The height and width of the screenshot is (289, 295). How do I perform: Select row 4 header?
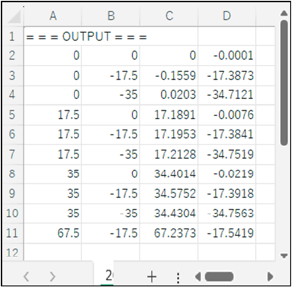point(13,95)
